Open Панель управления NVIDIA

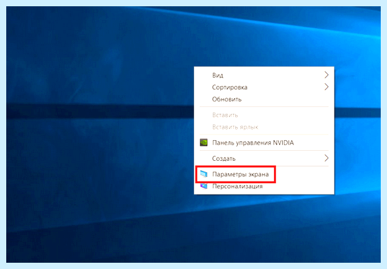(264, 143)
